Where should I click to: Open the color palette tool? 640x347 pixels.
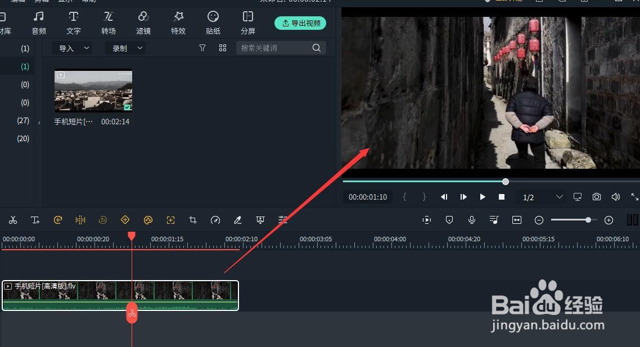[148, 220]
